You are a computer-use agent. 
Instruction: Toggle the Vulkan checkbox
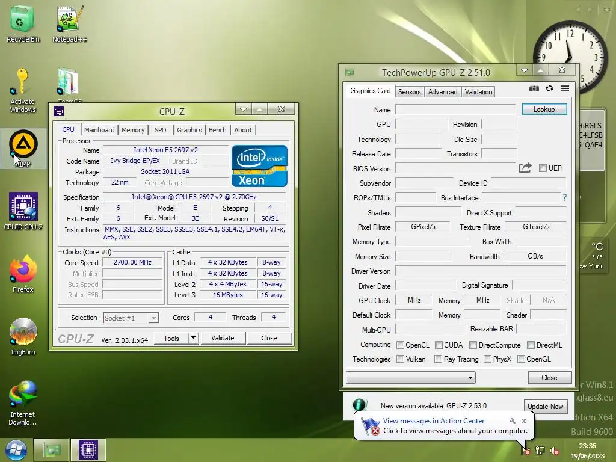400,359
